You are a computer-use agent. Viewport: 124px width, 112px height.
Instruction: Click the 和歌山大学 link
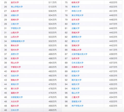(76, 50)
